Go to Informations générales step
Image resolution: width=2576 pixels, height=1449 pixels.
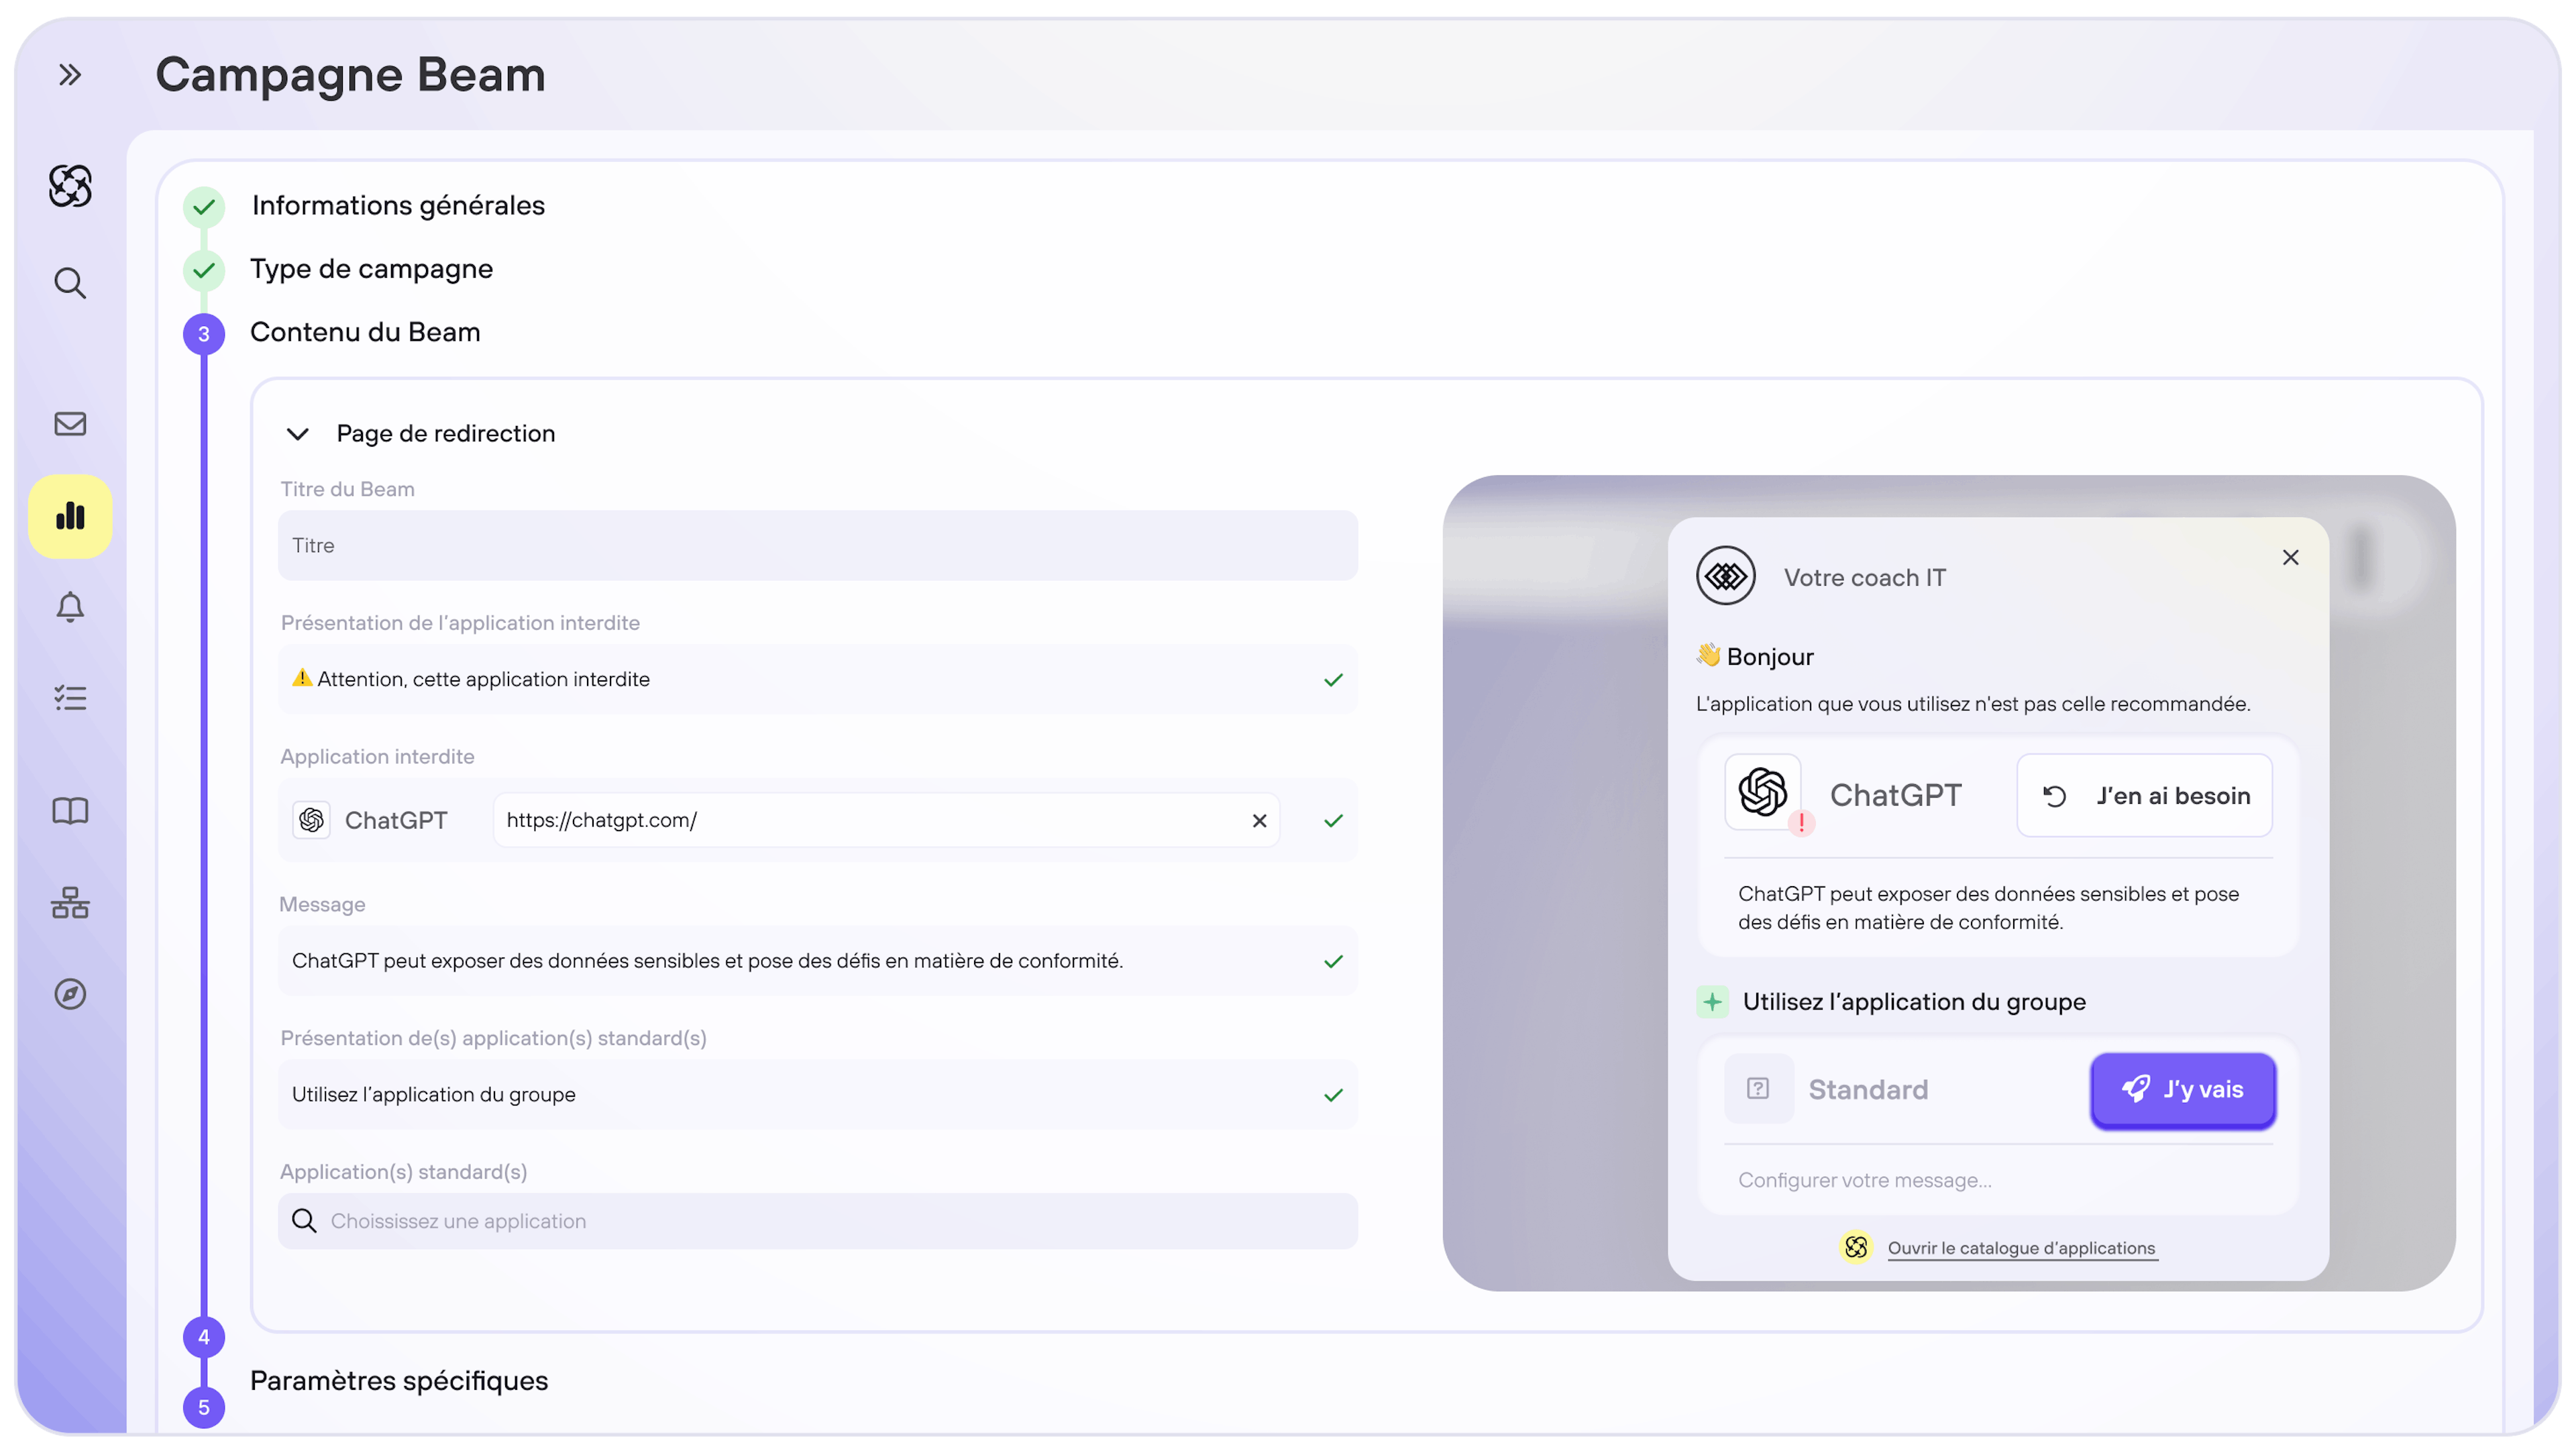tap(398, 206)
